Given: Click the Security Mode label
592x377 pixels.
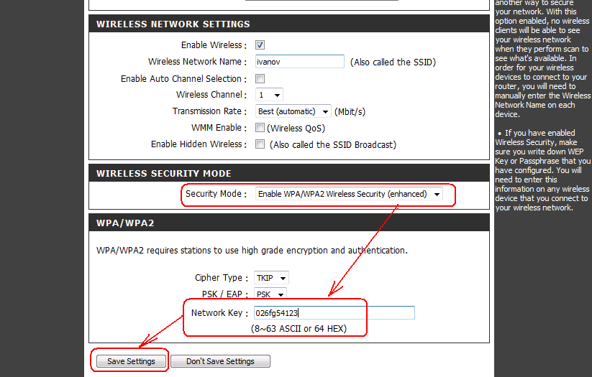Looking at the screenshot, I should click(x=216, y=193).
